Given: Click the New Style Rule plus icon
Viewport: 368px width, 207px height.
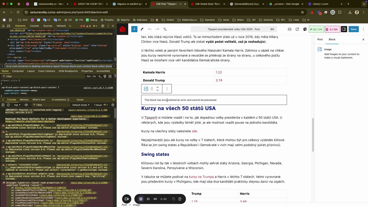Looking at the screenshot, I should pos(100,76).
